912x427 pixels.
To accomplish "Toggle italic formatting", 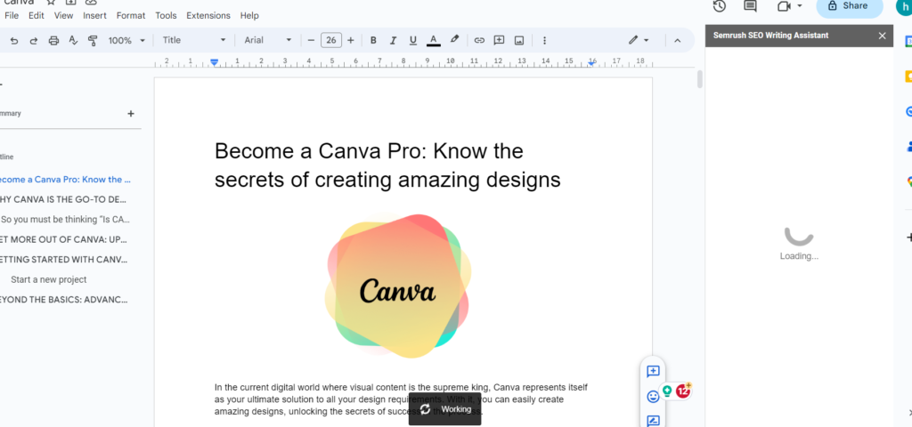I will pos(393,40).
